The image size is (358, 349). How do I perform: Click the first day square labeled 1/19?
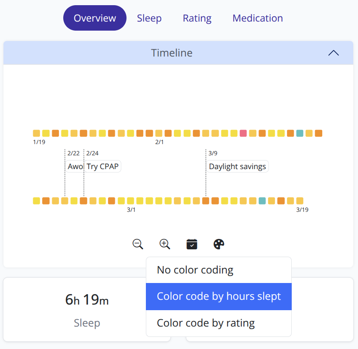click(37, 133)
